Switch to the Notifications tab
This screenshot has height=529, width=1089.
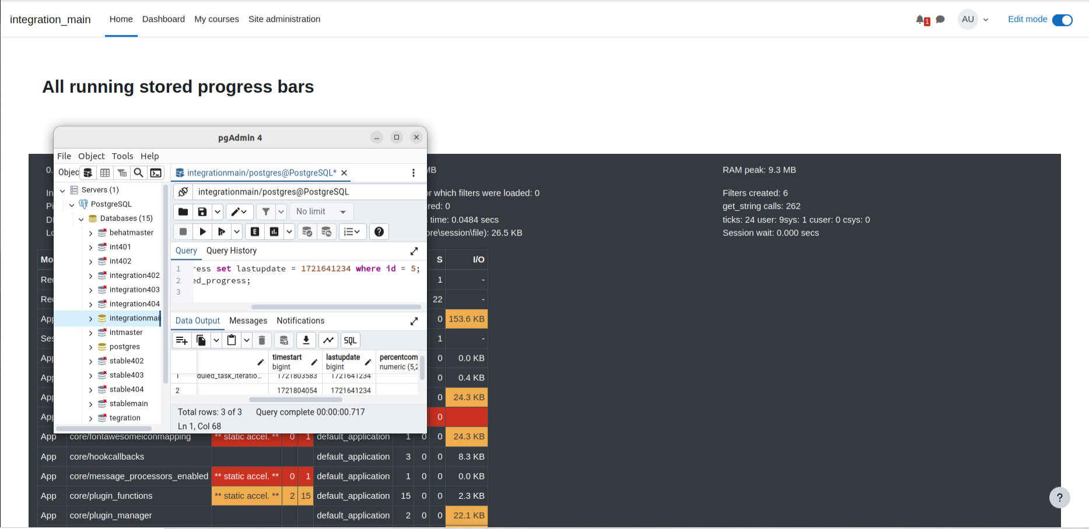click(300, 320)
